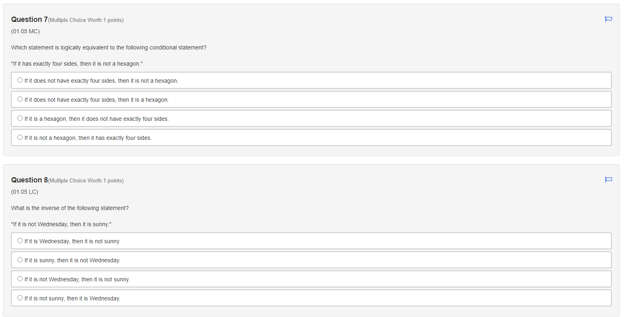Image resolution: width=624 pixels, height=317 pixels.
Task: Click the quoted statement about exactly four sides
Action: click(77, 64)
